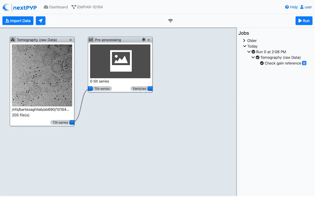The height and width of the screenshot is (198, 318).
Task: Toggle the Tilt-series input connector on Pre-processing
Action: point(90,88)
